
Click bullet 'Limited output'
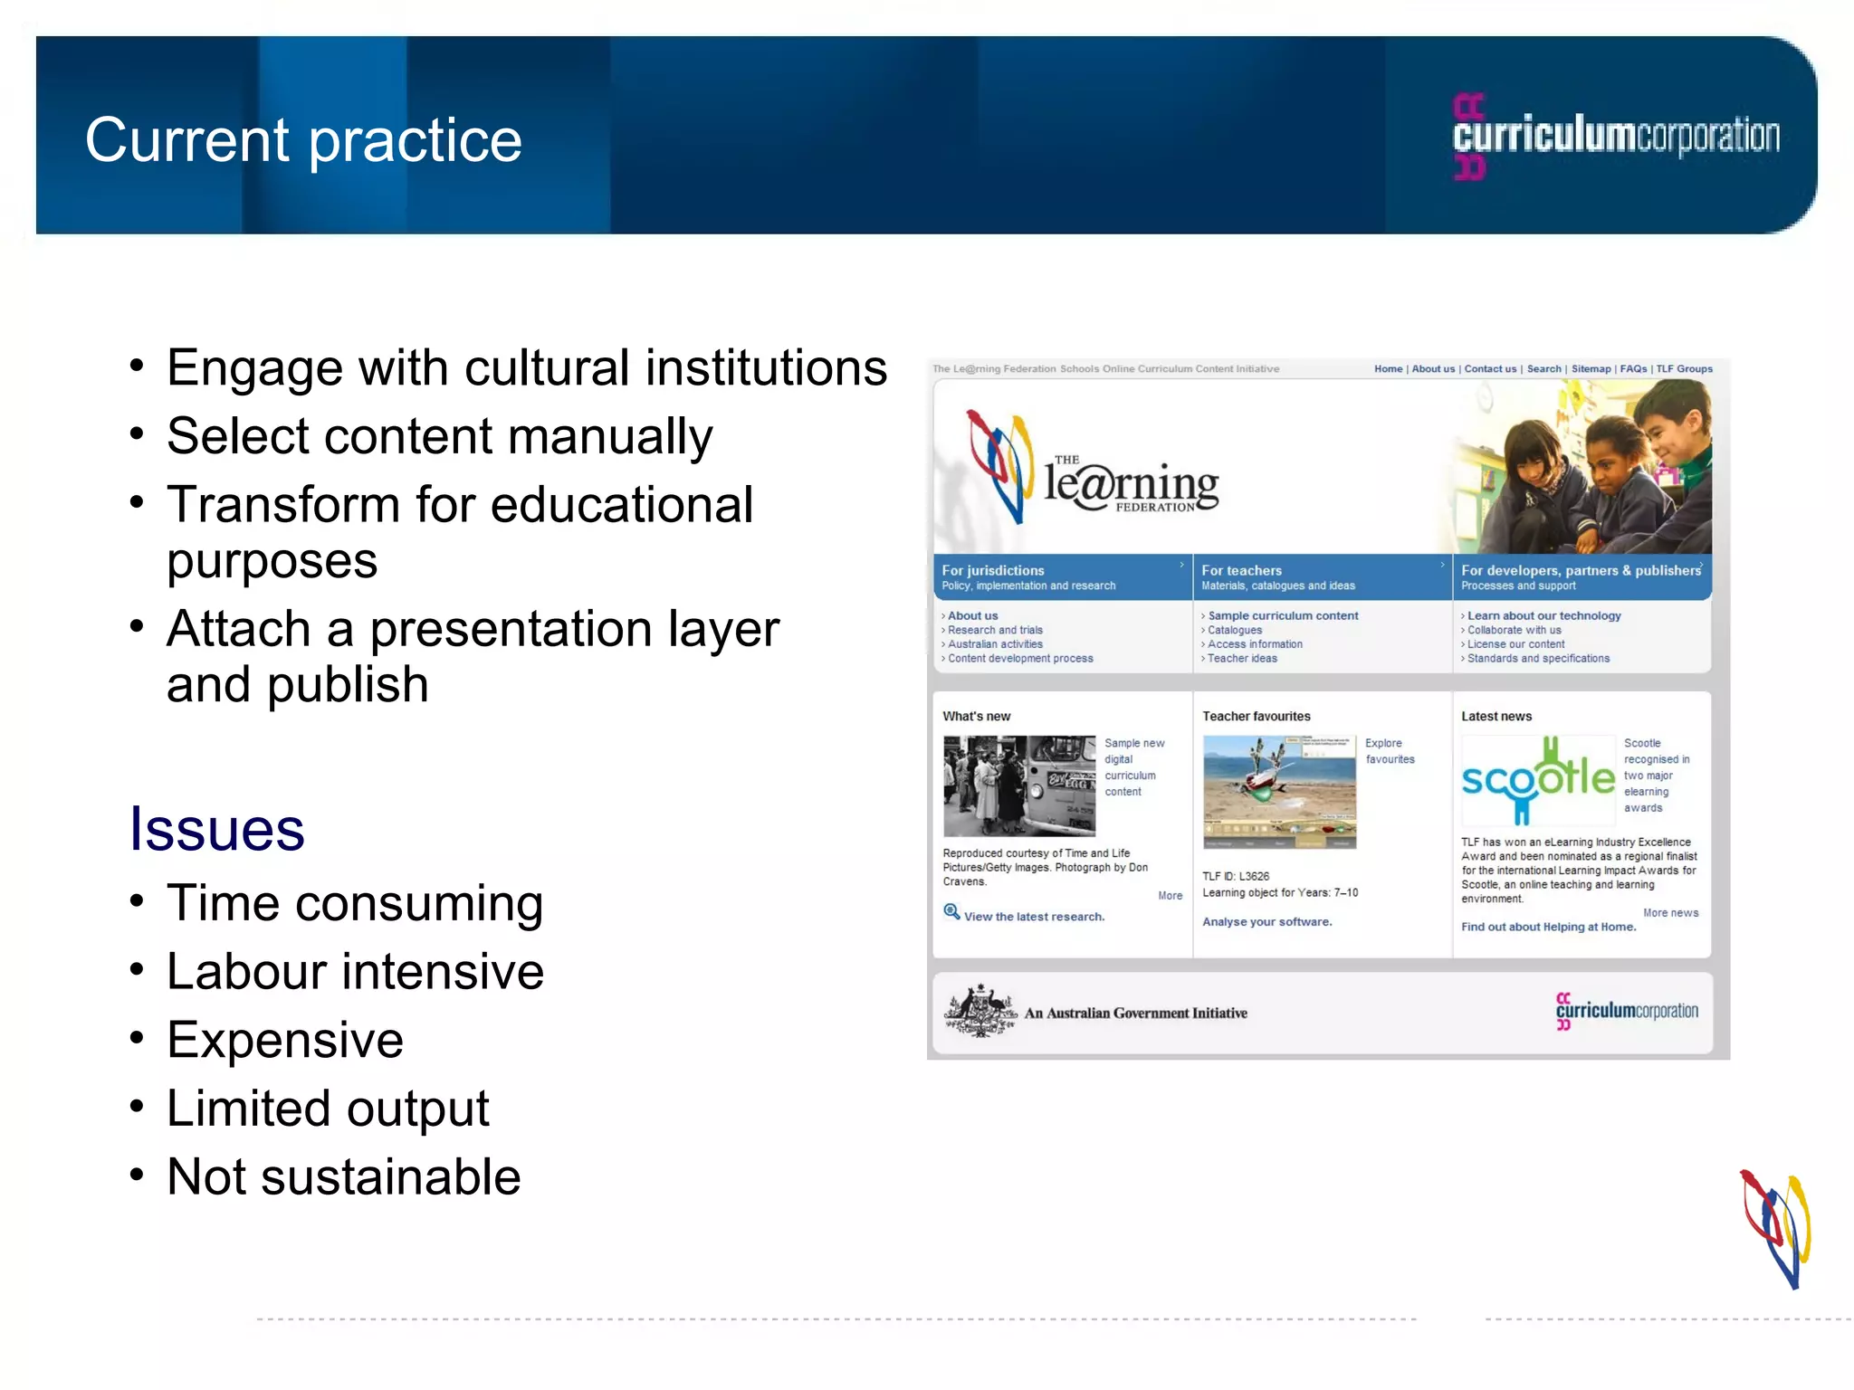328,1109
